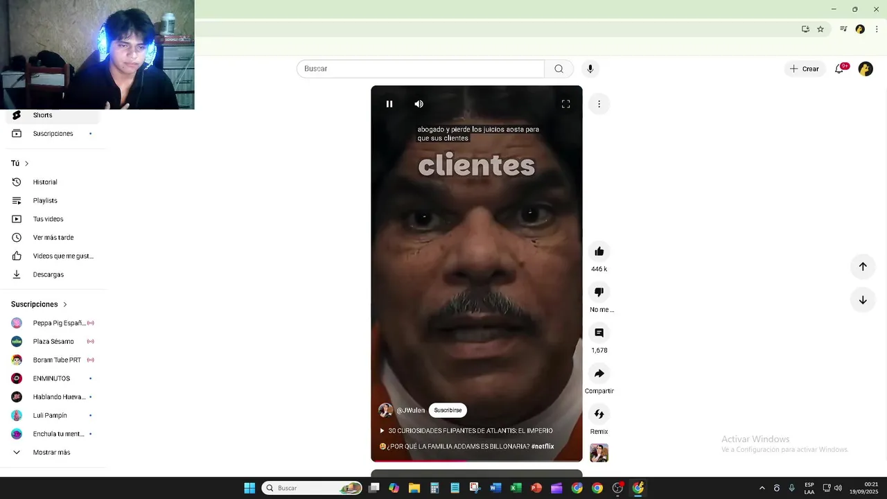Viewport: 887px width, 499px height.
Task: Click the #netflix hashtag in title
Action: coord(543,446)
